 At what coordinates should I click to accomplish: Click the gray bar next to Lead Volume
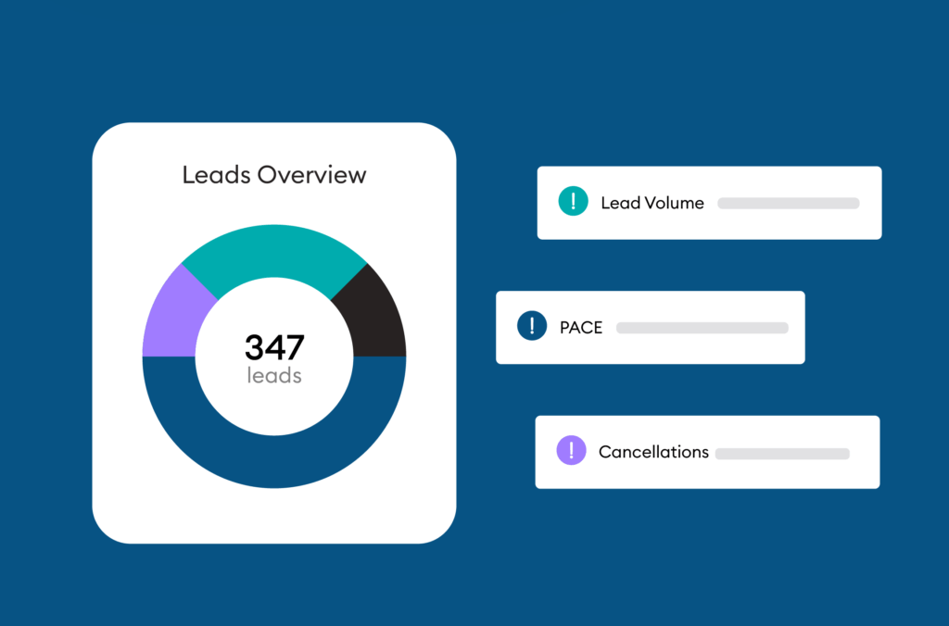788,203
